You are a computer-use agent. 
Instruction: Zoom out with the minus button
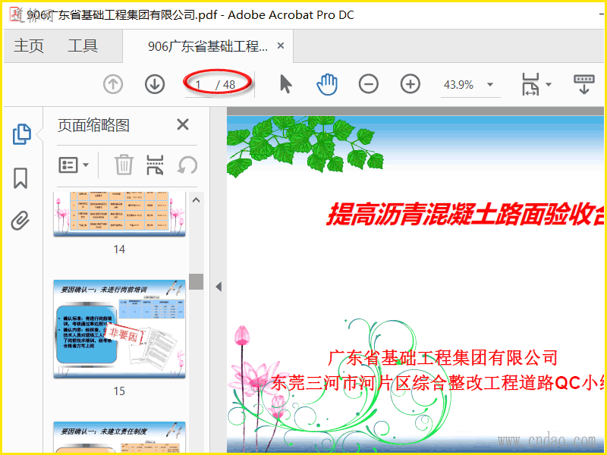369,84
